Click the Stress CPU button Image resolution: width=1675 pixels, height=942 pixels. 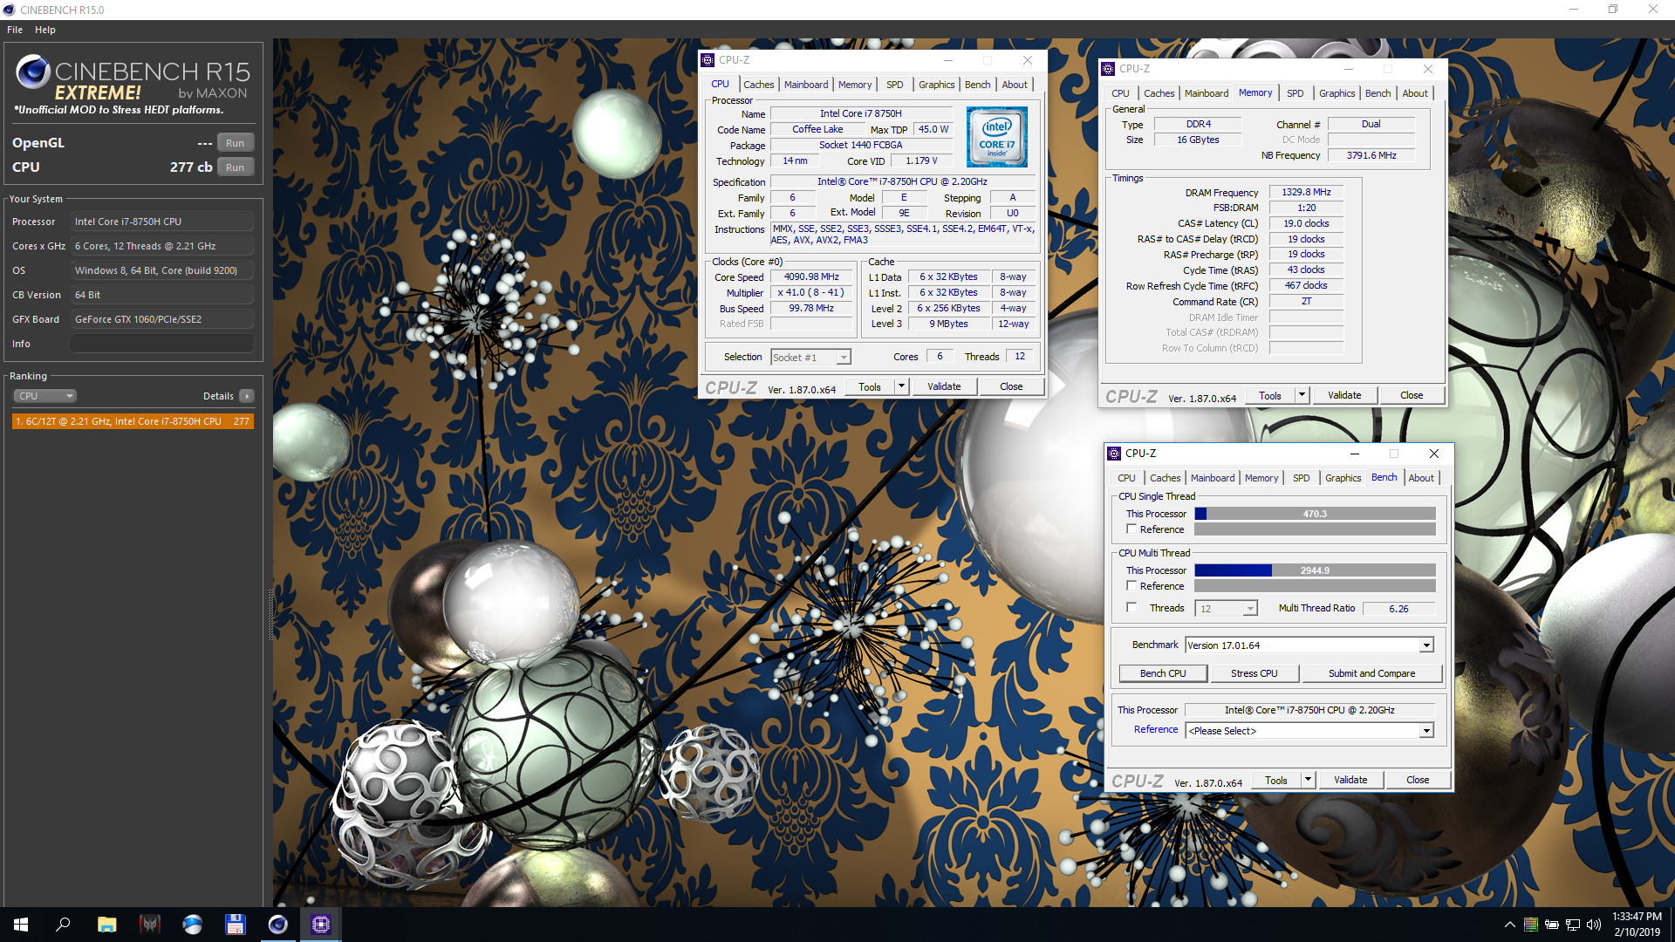(x=1254, y=673)
